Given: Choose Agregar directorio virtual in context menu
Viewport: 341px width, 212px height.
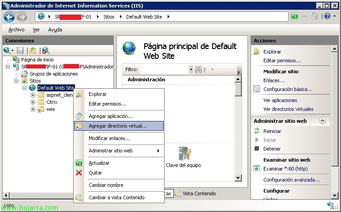Looking at the screenshot, I should click(x=119, y=126).
